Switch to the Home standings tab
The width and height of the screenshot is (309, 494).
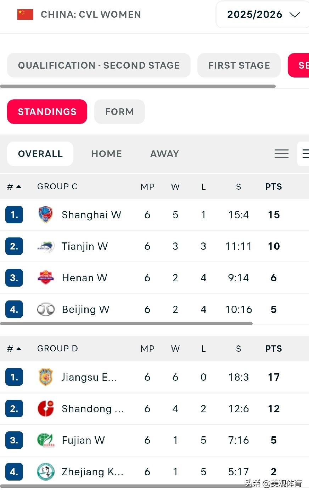(x=107, y=154)
